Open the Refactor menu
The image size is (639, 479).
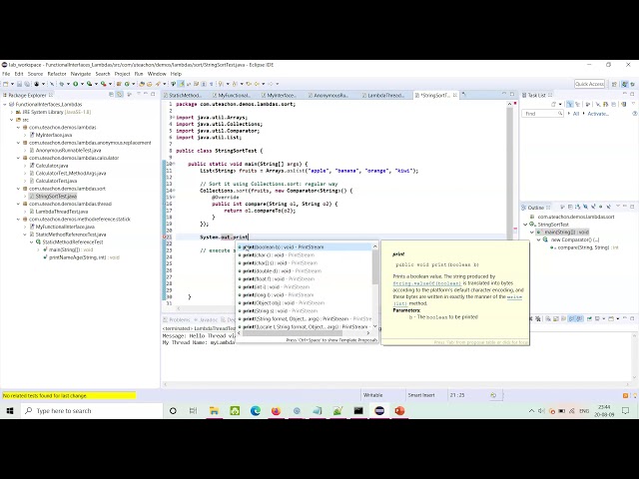pyautogui.click(x=57, y=74)
